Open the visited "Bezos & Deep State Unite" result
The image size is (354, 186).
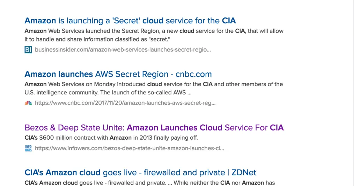coord(154,127)
